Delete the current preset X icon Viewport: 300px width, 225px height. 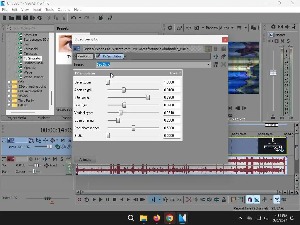[x=223, y=64]
